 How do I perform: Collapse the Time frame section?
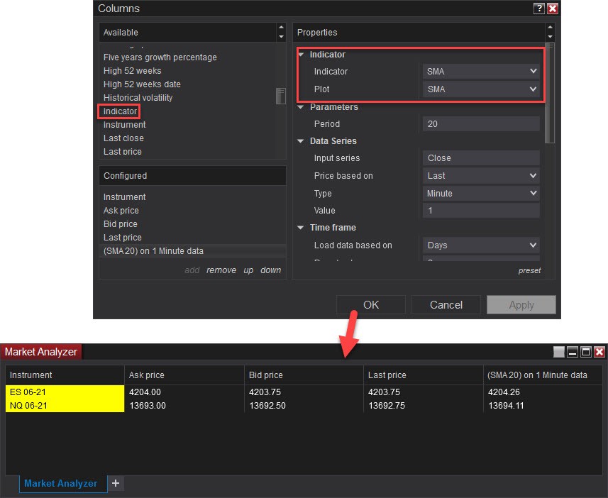[x=301, y=228]
